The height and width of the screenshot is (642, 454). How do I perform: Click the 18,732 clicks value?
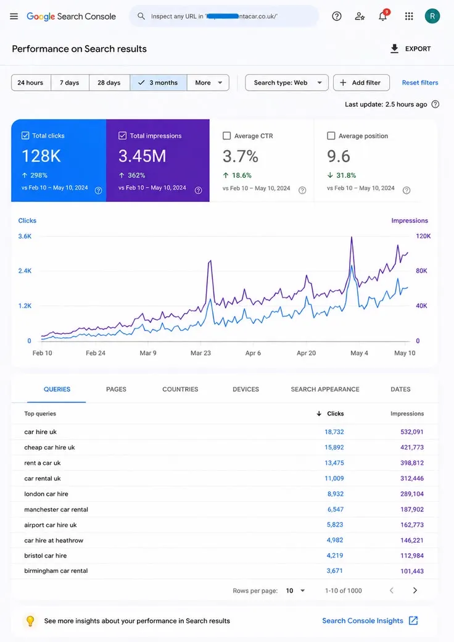point(334,432)
